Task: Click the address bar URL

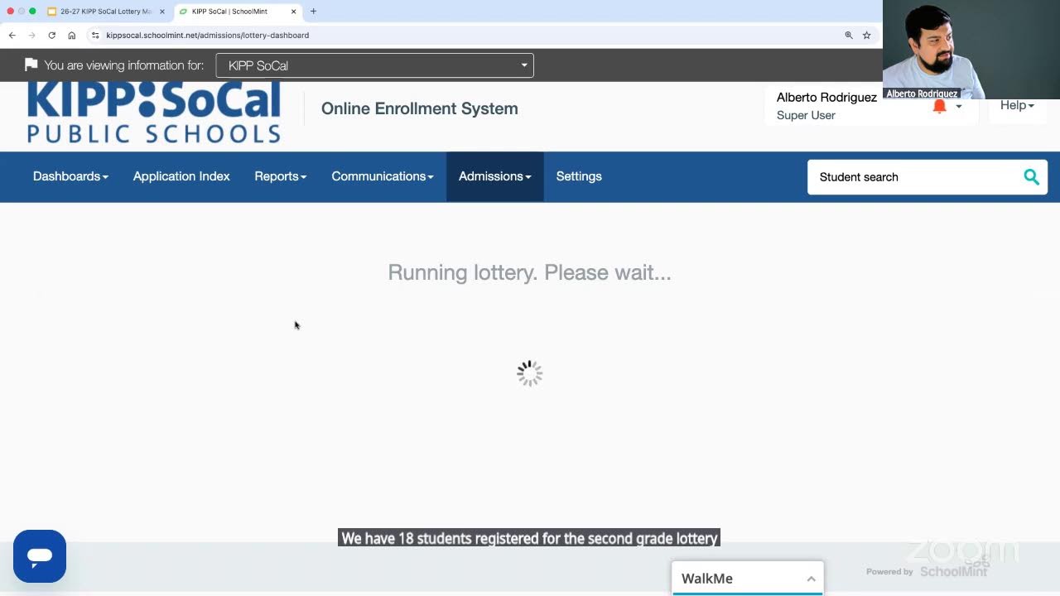Action: click(208, 35)
